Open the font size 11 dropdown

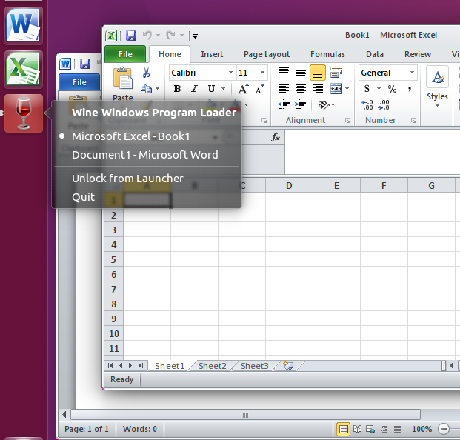coord(262,72)
